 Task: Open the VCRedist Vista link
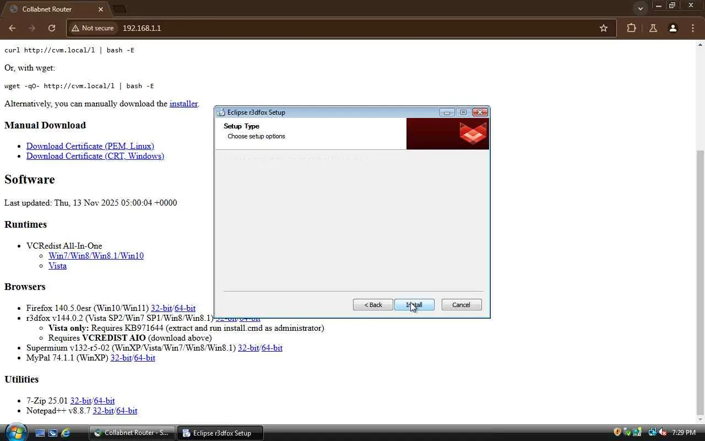pyautogui.click(x=57, y=266)
